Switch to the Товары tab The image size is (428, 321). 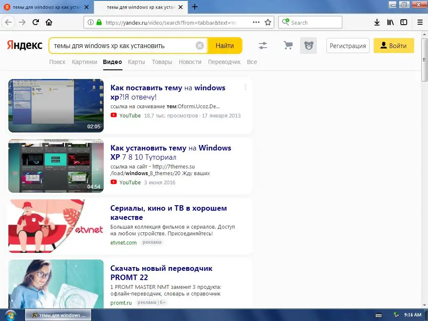162,62
